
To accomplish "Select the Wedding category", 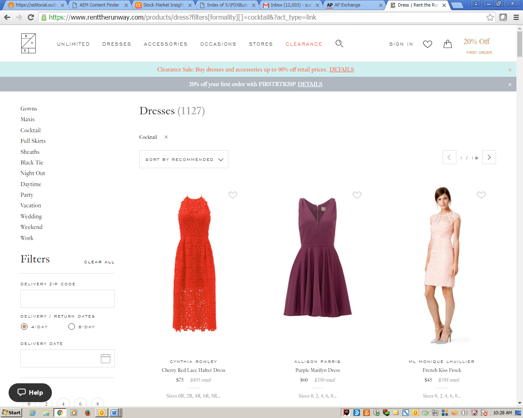I will (31, 216).
